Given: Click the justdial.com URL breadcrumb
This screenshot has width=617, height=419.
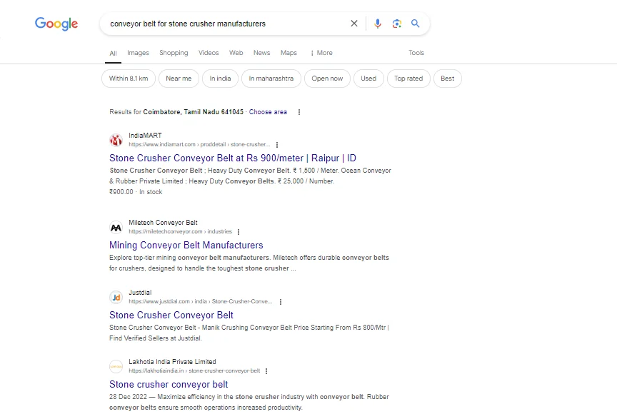Looking at the screenshot, I should (x=200, y=302).
